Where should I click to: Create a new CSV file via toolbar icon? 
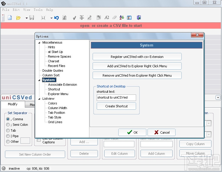tap(10, 18)
